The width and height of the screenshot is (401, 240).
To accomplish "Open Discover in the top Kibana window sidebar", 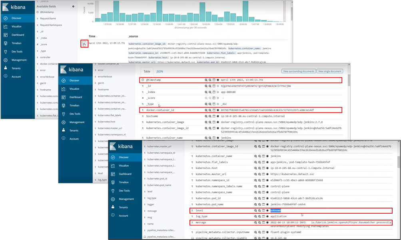I will point(17,18).
